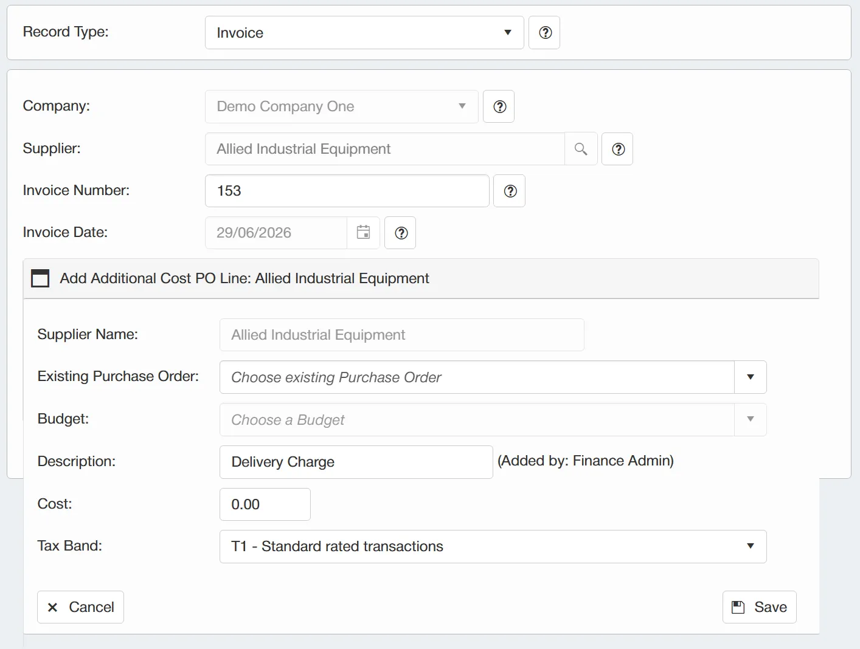Click the 'Record Type:' label

point(66,32)
